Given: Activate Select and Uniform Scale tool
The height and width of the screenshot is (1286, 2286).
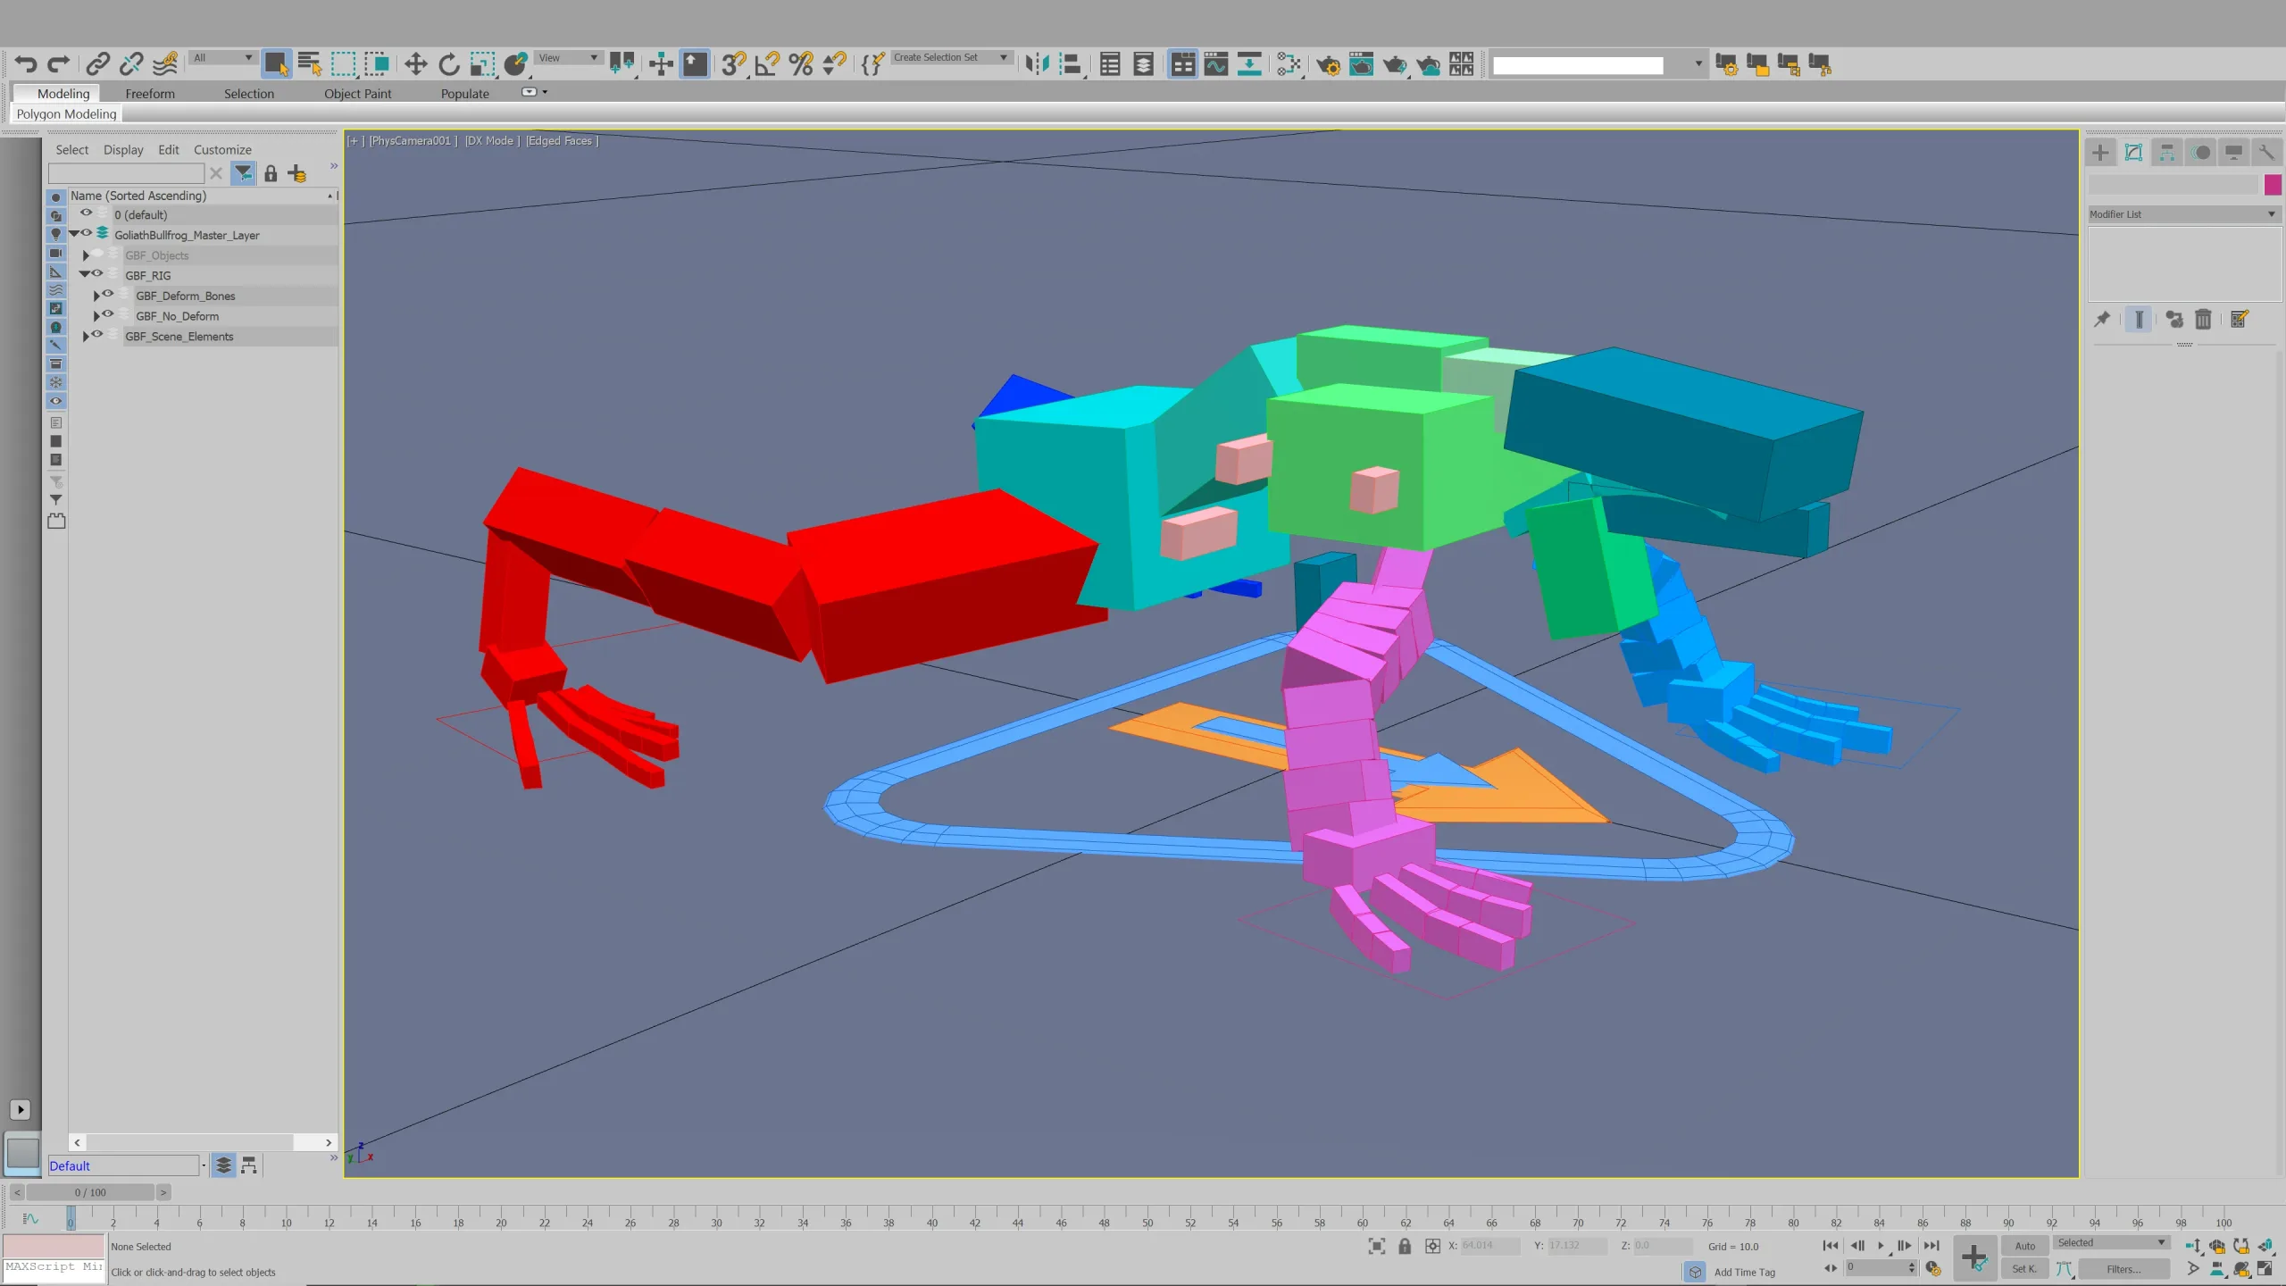Looking at the screenshot, I should click(482, 64).
